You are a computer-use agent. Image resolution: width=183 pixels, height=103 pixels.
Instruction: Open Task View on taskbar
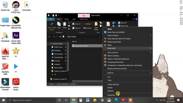point(66,100)
